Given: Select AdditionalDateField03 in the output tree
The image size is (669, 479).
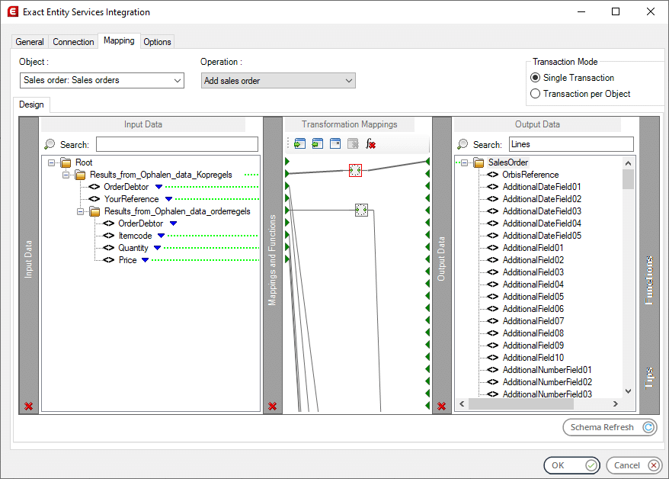Looking at the screenshot, I should [542, 211].
